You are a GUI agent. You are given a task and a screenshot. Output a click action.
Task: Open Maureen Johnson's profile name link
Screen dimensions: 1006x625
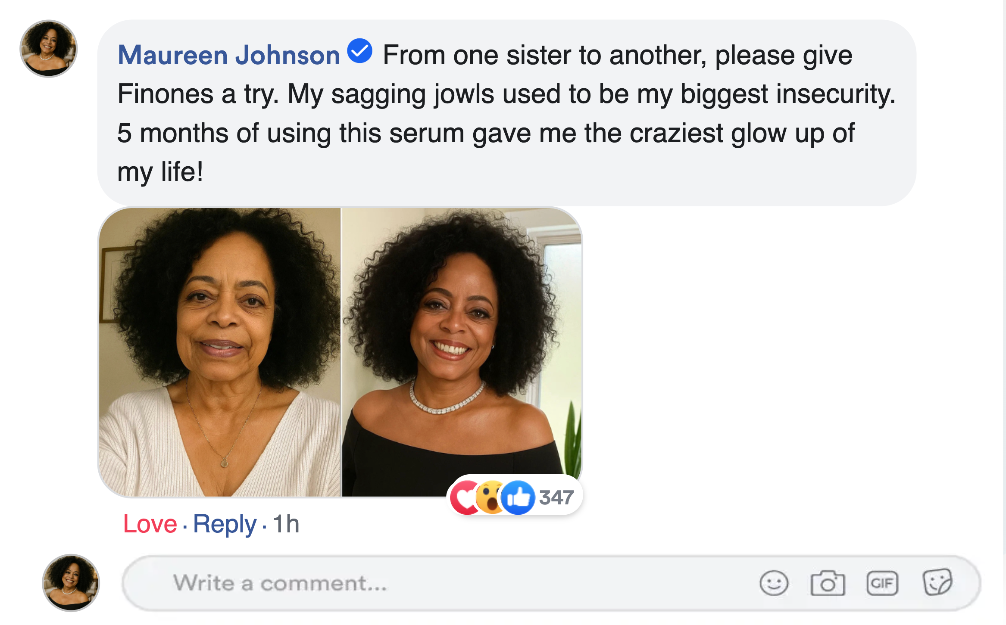[x=229, y=55]
